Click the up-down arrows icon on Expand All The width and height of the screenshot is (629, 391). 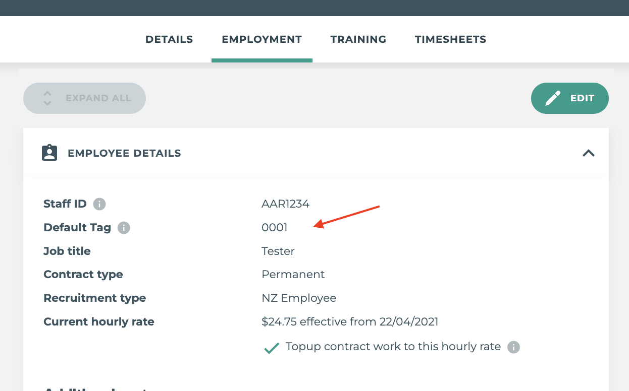47,98
